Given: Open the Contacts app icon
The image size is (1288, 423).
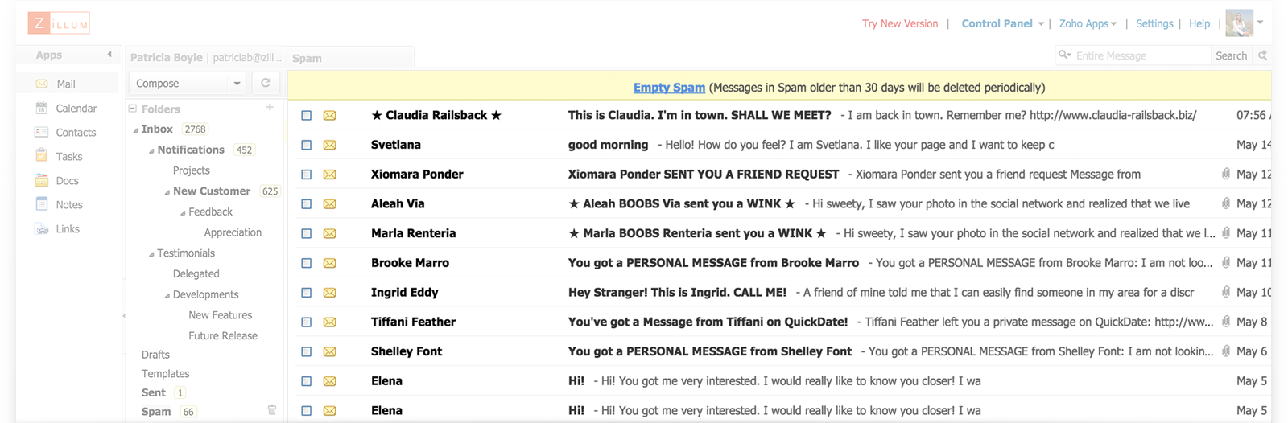Looking at the screenshot, I should pos(42,133).
